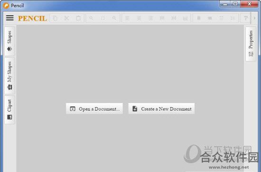Click the Paste clipboard icon

(x=78, y=18)
